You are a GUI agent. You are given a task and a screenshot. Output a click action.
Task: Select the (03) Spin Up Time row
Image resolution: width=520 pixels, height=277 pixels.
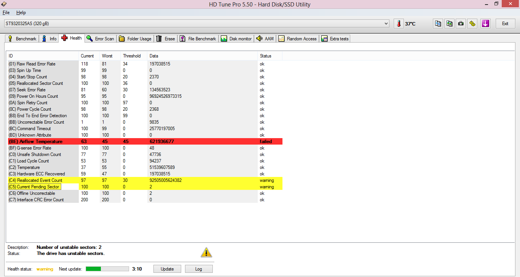tap(145, 70)
